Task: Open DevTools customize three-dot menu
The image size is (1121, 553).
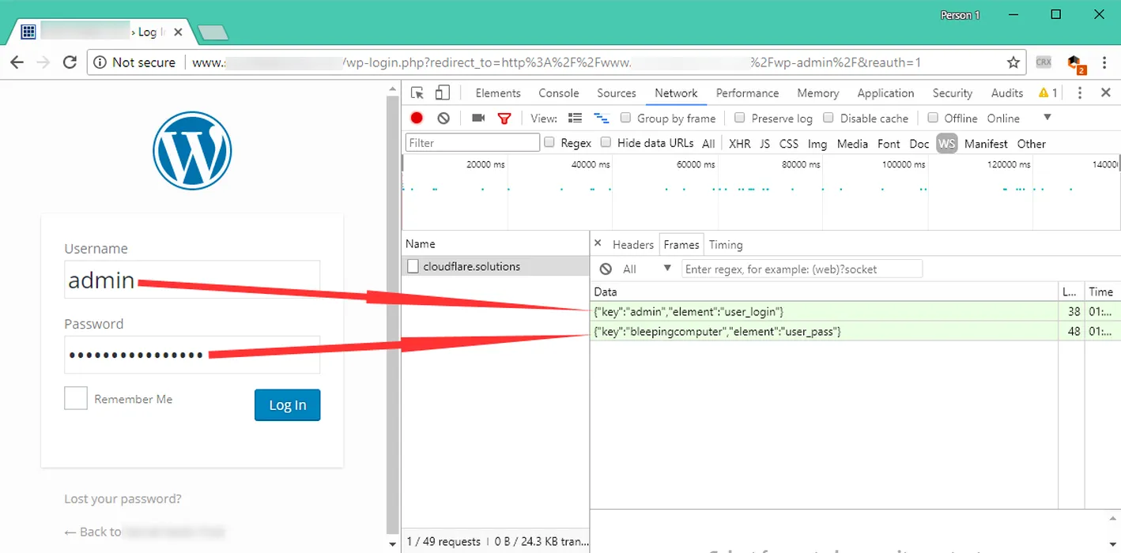Action: pyautogui.click(x=1080, y=93)
